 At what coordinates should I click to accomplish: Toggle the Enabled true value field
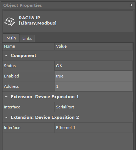[x=93, y=76]
